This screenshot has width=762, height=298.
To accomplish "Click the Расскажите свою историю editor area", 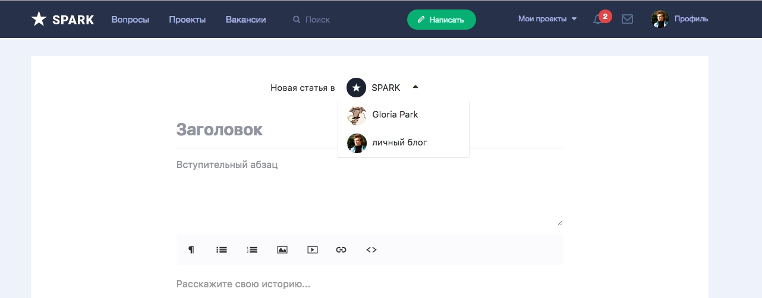I will (369, 284).
